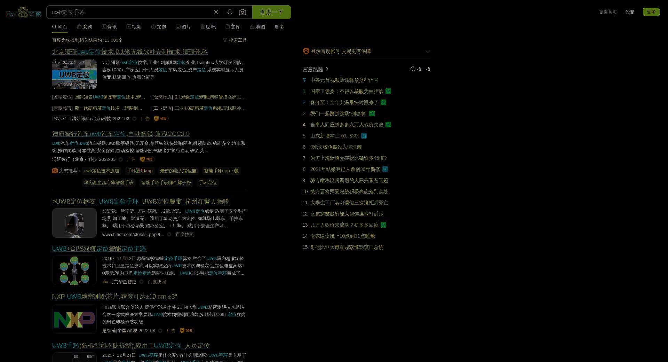Open the 知道 tab
This screenshot has width=668, height=362.
click(x=159, y=27)
